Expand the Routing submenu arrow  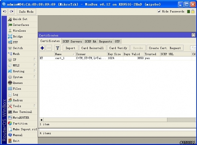click(34, 71)
